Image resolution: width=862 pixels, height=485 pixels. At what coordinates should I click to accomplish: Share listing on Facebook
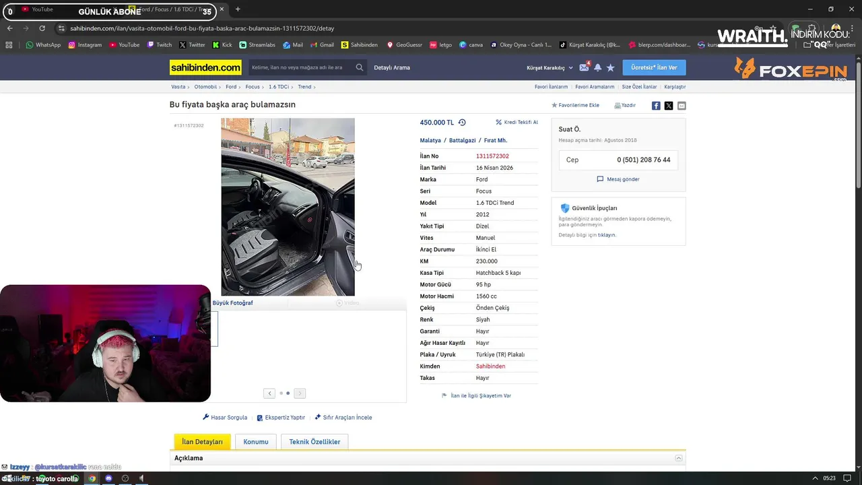656,106
